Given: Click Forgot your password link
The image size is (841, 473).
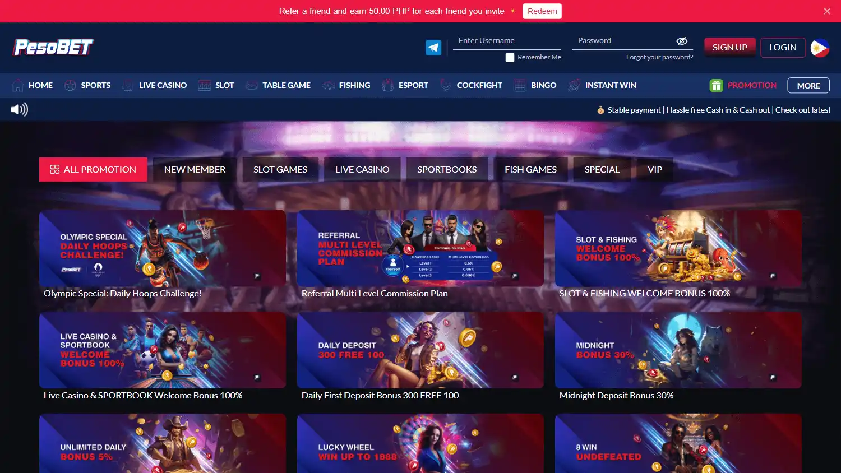Looking at the screenshot, I should (x=659, y=57).
